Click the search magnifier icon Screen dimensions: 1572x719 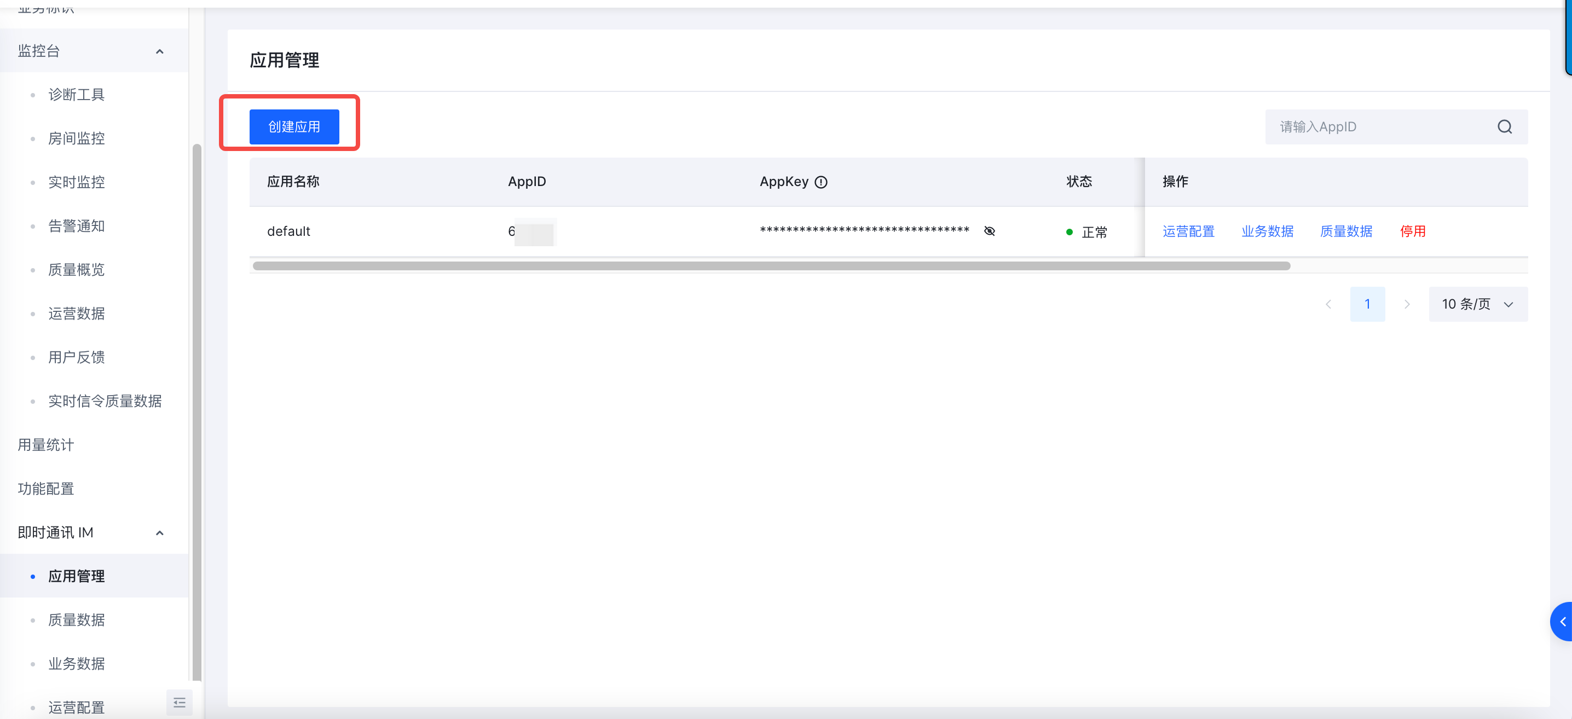(x=1504, y=127)
